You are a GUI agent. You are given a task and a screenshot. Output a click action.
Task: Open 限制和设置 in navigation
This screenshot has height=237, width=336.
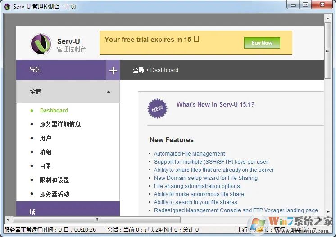click(x=54, y=180)
